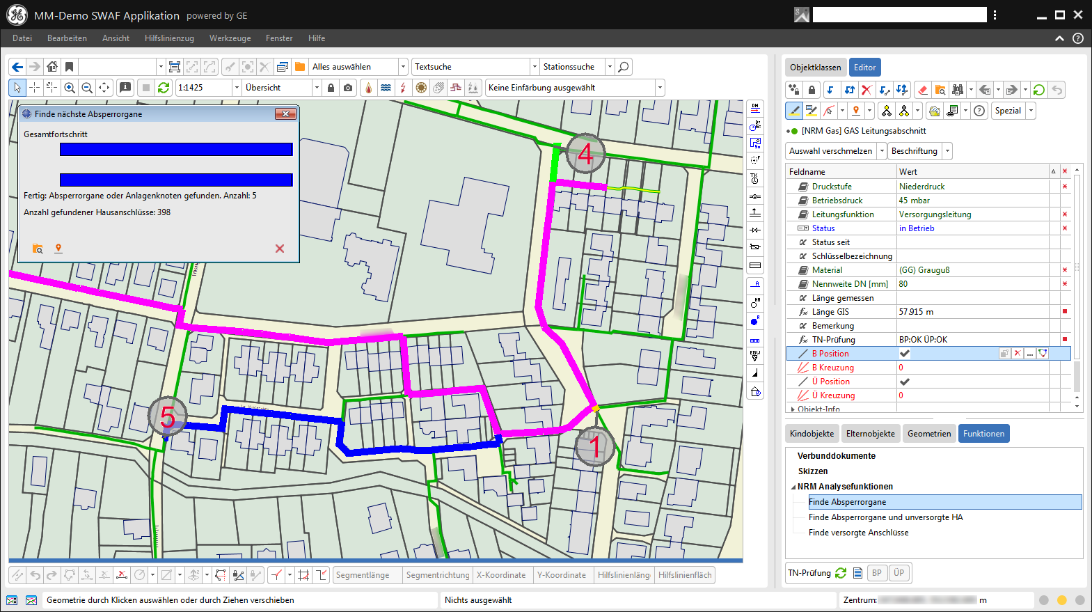Image resolution: width=1092 pixels, height=612 pixels.
Task: Click the zoom in magnifier tool
Action: click(70, 88)
